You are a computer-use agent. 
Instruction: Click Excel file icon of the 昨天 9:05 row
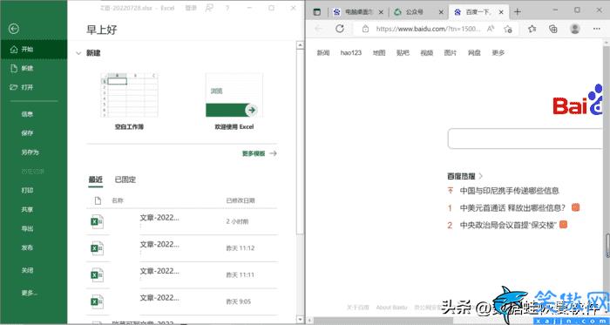pos(97,301)
